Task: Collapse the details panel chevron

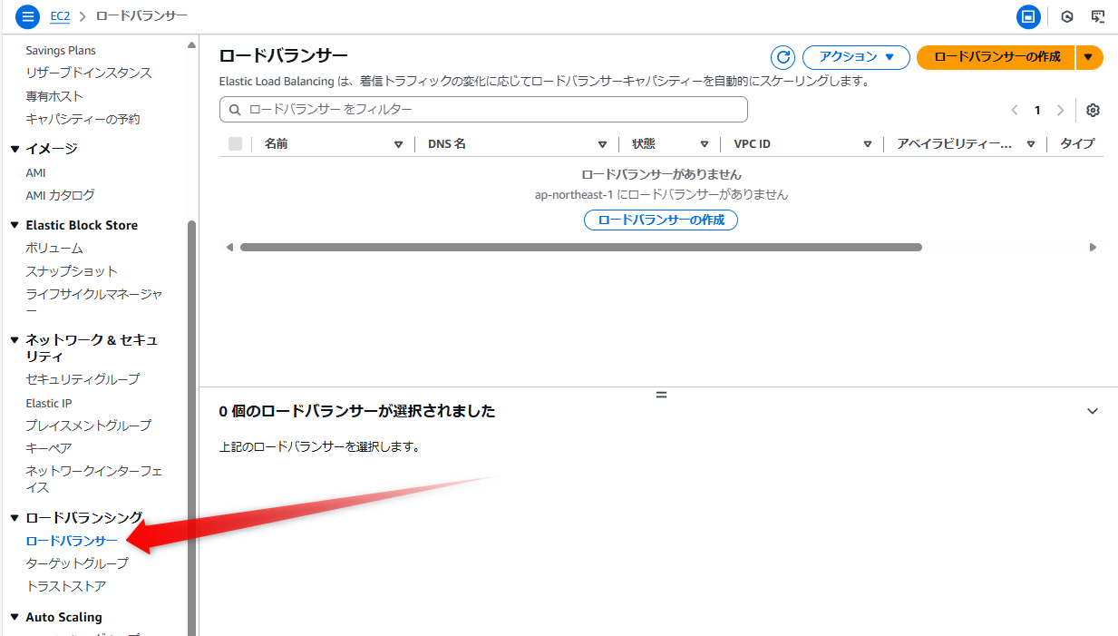Action: click(x=1093, y=411)
